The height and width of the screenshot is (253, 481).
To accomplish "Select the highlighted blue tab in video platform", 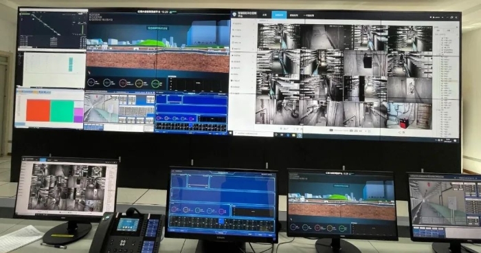I will click(279, 15).
